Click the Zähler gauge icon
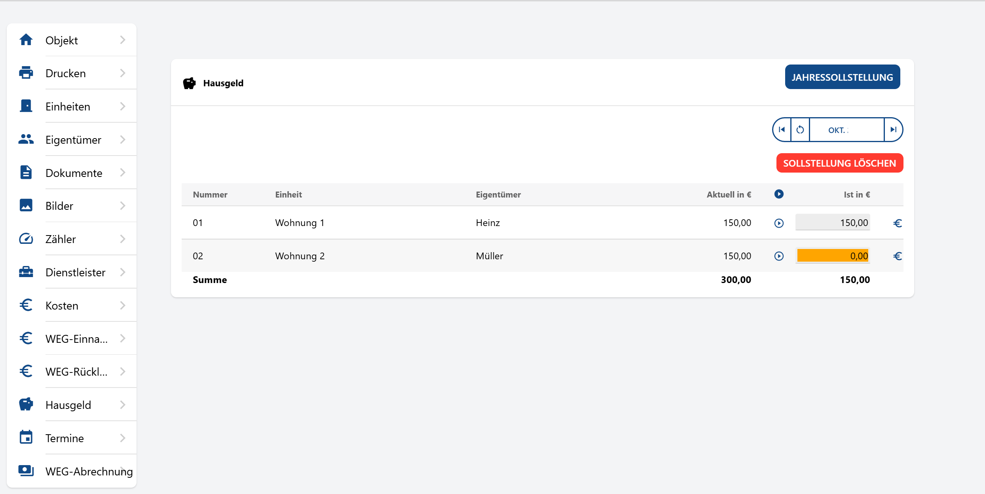985x494 pixels. tap(26, 239)
